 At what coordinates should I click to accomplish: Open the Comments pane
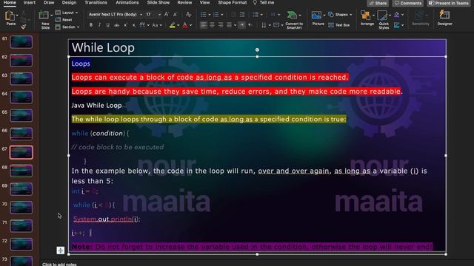(x=408, y=3)
